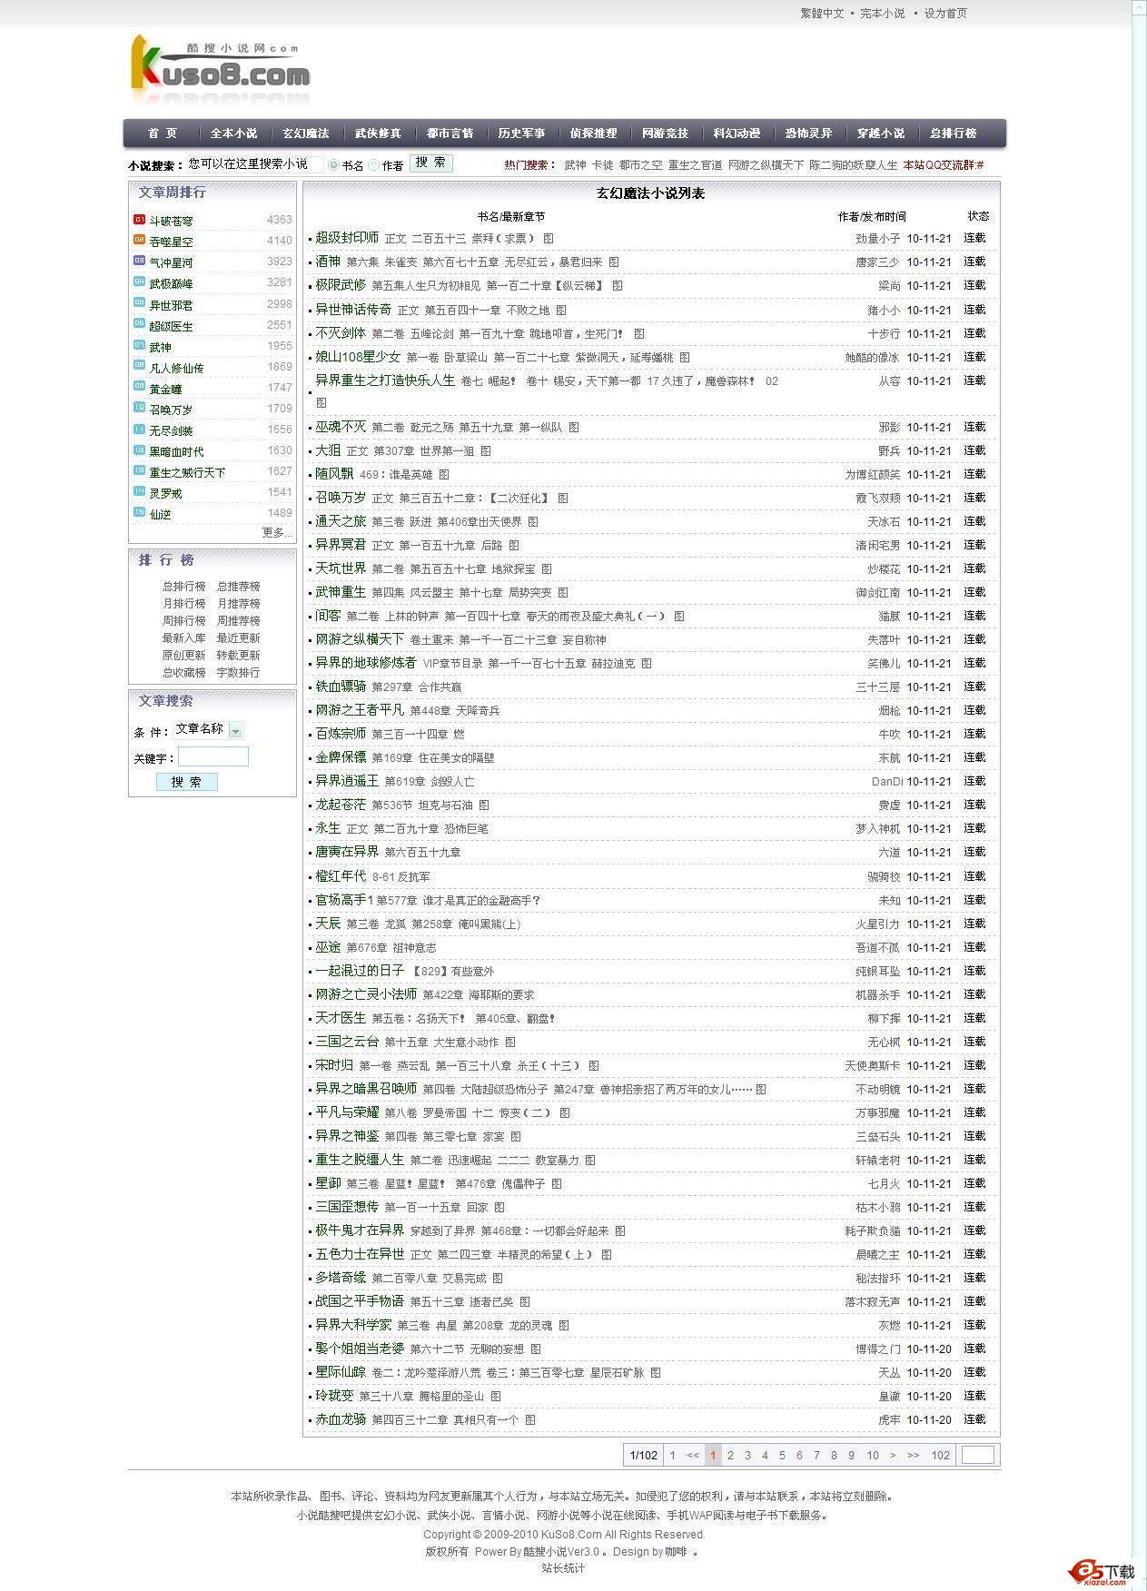Image resolution: width=1147 pixels, height=1591 pixels.
Task: Open 月排行榜 link in 排行榜 panel
Action: point(184,604)
